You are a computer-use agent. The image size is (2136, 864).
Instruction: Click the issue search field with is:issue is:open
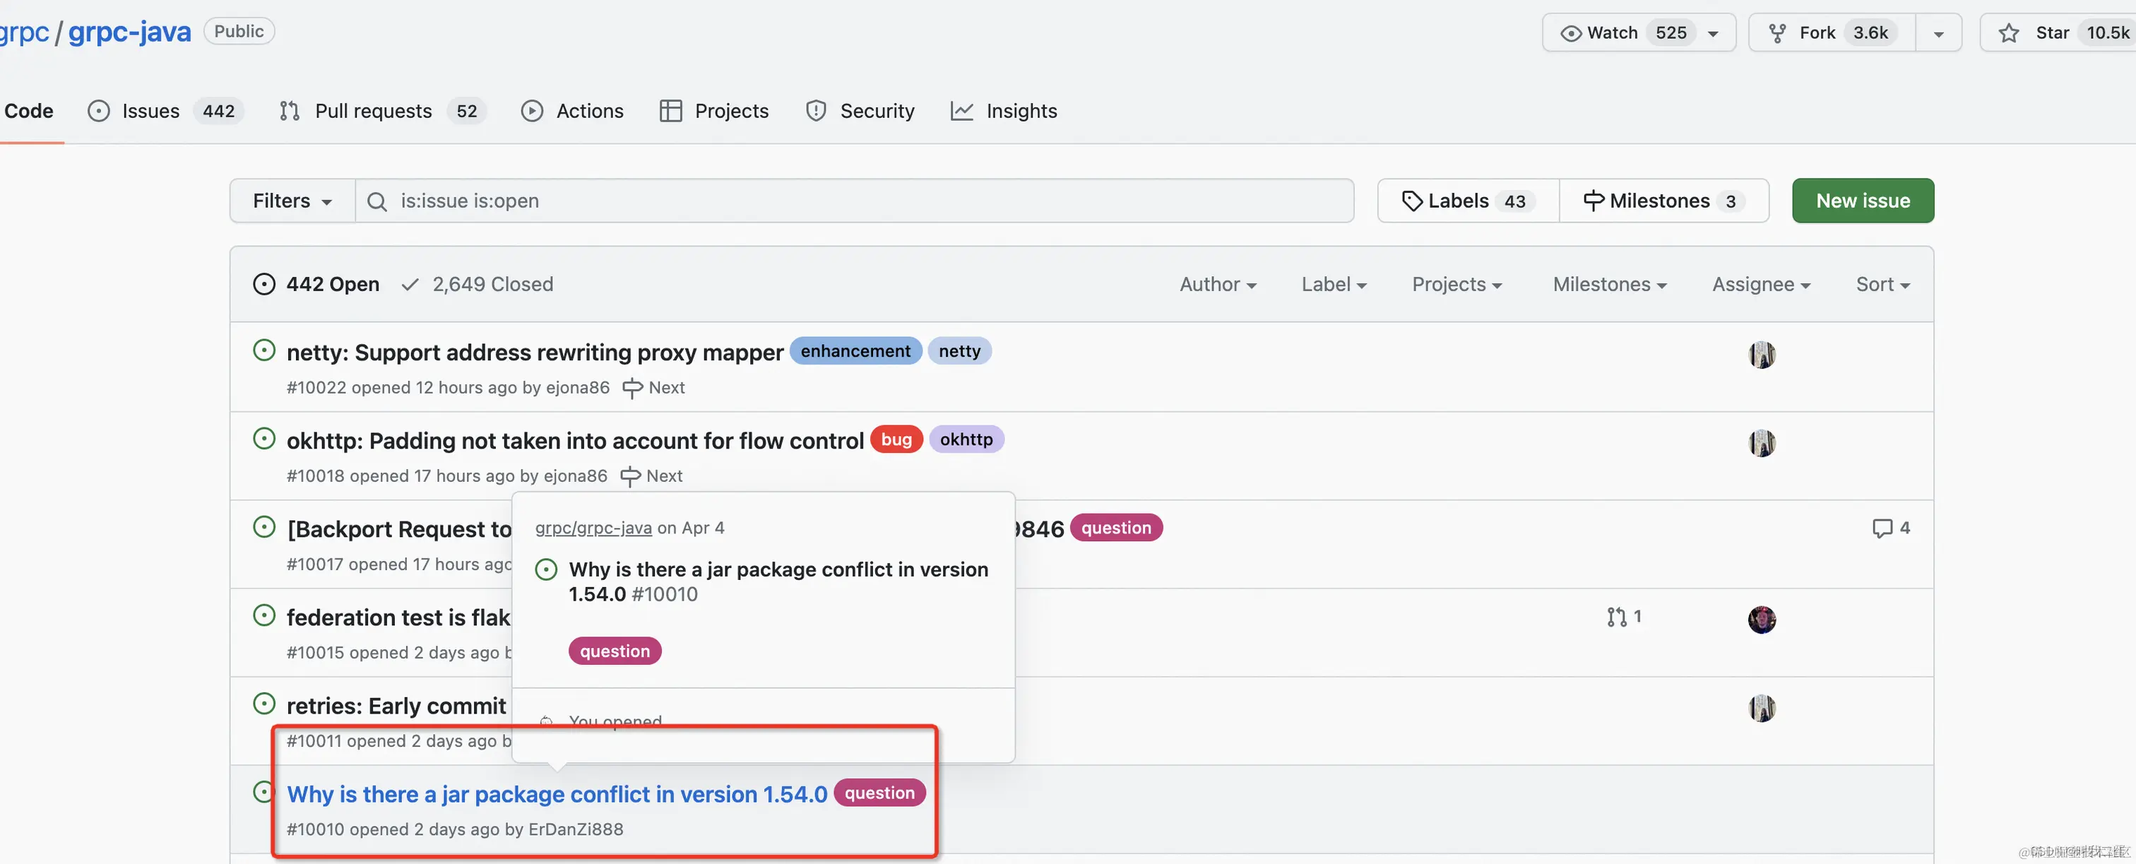[x=854, y=201]
